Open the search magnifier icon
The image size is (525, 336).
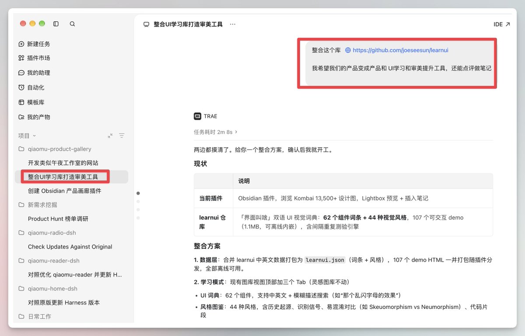pos(72,24)
